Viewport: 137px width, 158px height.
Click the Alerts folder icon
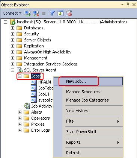coord(27,112)
